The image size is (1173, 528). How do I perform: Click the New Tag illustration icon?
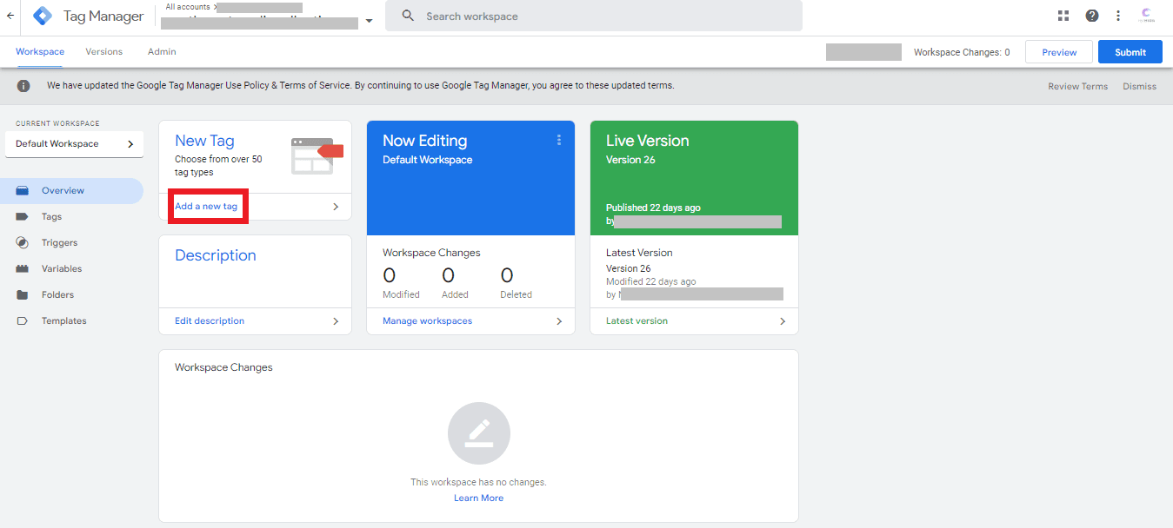pos(317,156)
